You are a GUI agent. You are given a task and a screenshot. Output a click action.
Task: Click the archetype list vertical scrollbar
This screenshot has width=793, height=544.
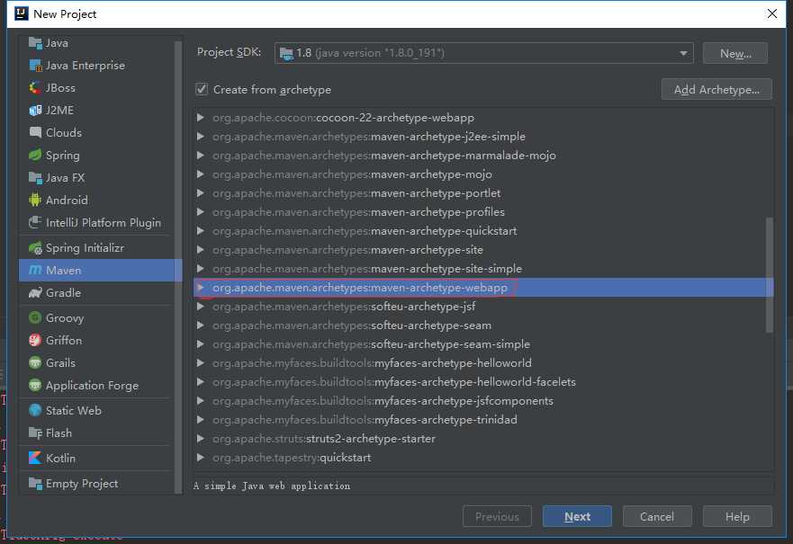click(770, 275)
